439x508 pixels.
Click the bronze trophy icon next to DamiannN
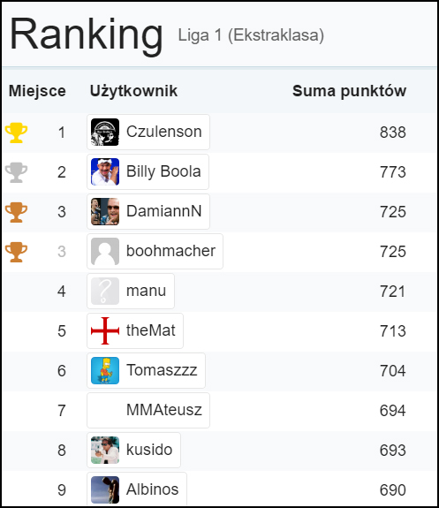[16, 212]
